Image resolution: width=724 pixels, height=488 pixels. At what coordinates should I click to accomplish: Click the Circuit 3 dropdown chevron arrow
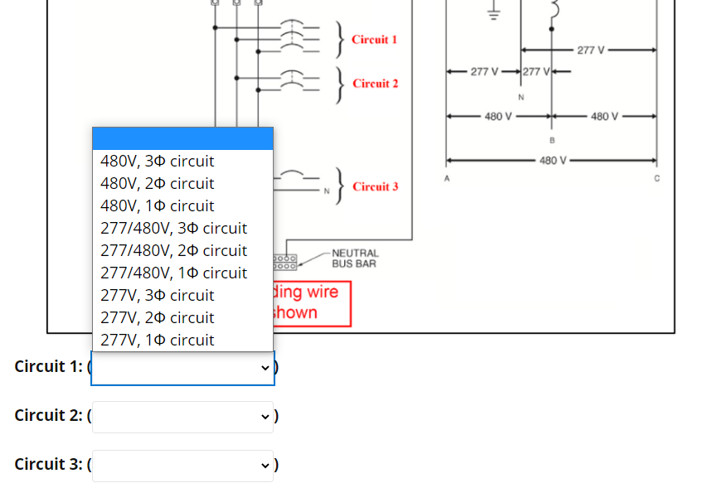(264, 465)
